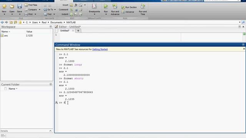The image size is (246, 138).
Task: Open Workspace panel actions menu
Action: click(x=51, y=27)
